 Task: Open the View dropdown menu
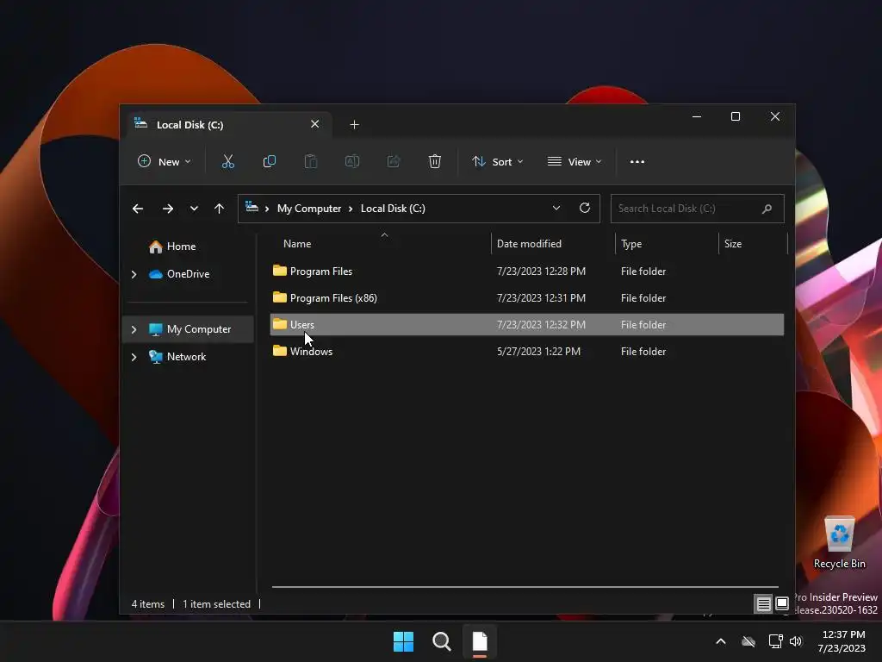pos(575,161)
